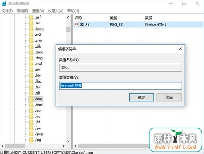Click tree horizontal scroll left arrow
The width and height of the screenshot is (204, 154).
click(x=2, y=146)
